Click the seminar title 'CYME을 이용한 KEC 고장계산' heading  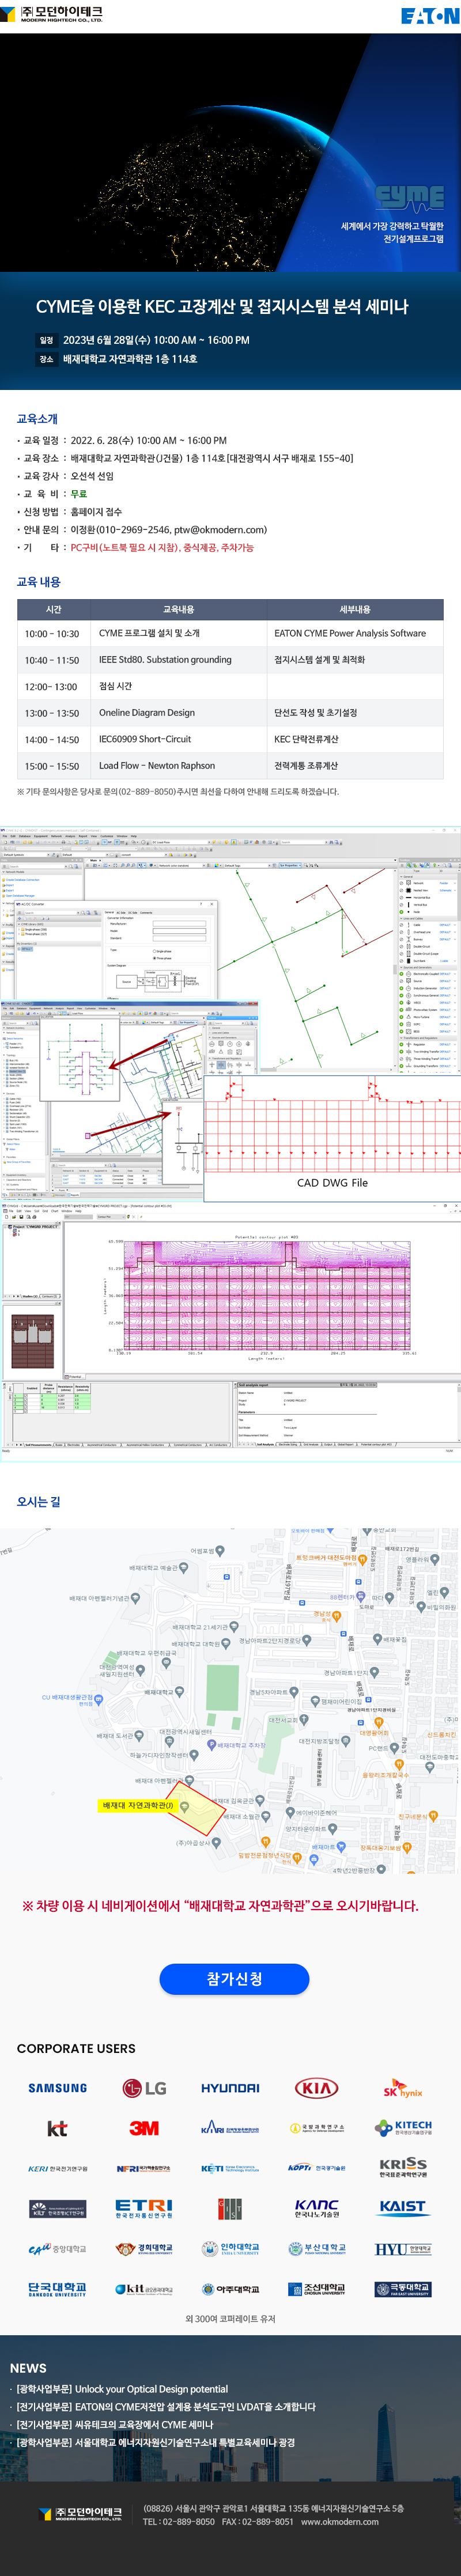(222, 307)
